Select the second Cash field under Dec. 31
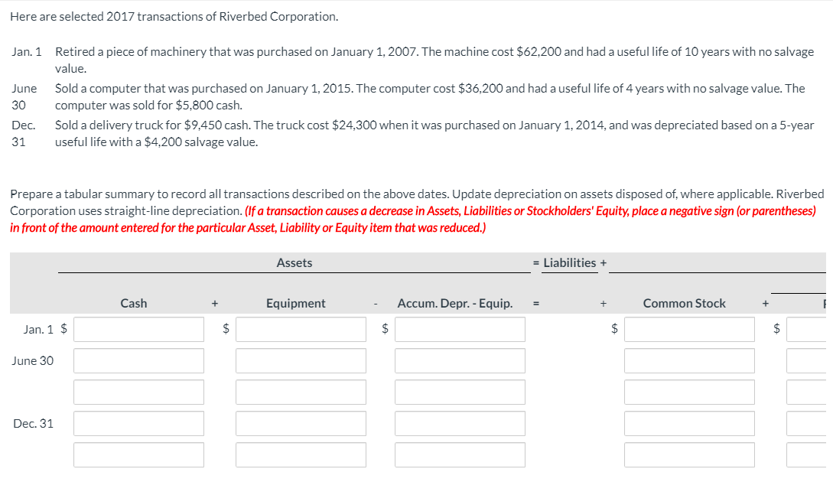 coord(138,454)
